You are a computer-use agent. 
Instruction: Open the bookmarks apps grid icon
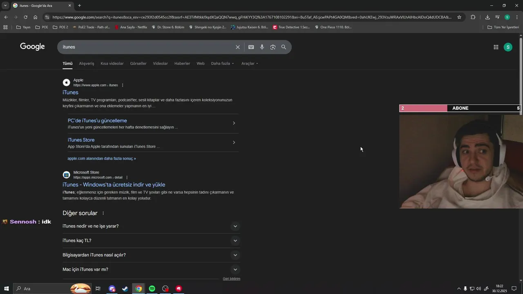(5, 27)
